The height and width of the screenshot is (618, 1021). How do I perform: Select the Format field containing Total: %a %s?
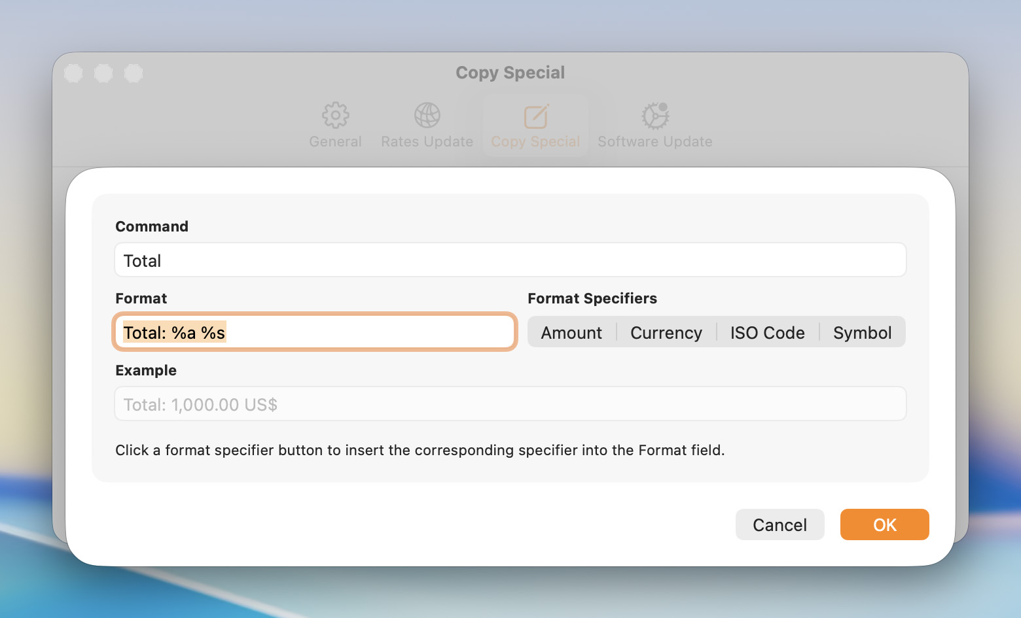point(314,332)
